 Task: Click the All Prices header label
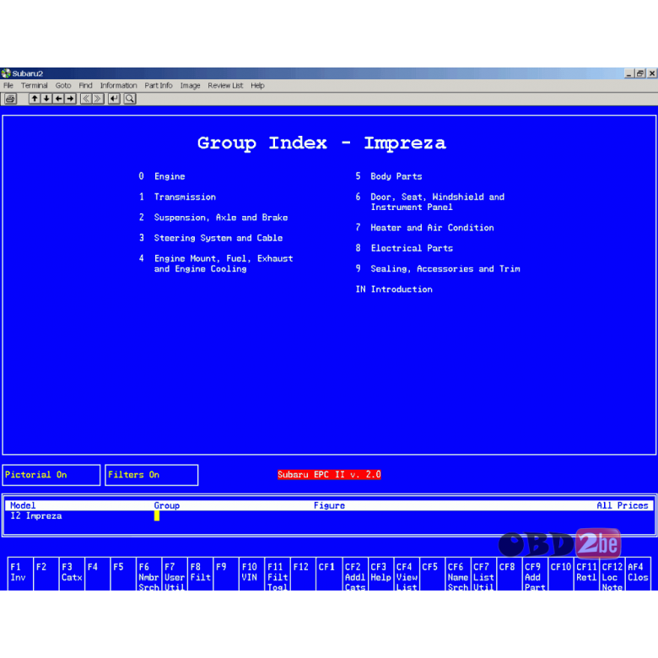[x=622, y=505]
